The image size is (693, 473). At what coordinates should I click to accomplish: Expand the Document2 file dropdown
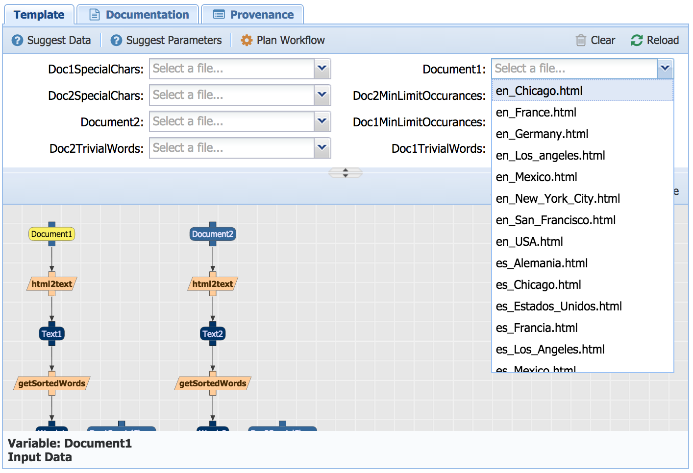click(322, 121)
